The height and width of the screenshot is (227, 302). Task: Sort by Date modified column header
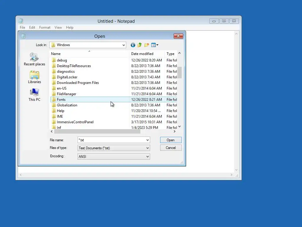(147, 54)
